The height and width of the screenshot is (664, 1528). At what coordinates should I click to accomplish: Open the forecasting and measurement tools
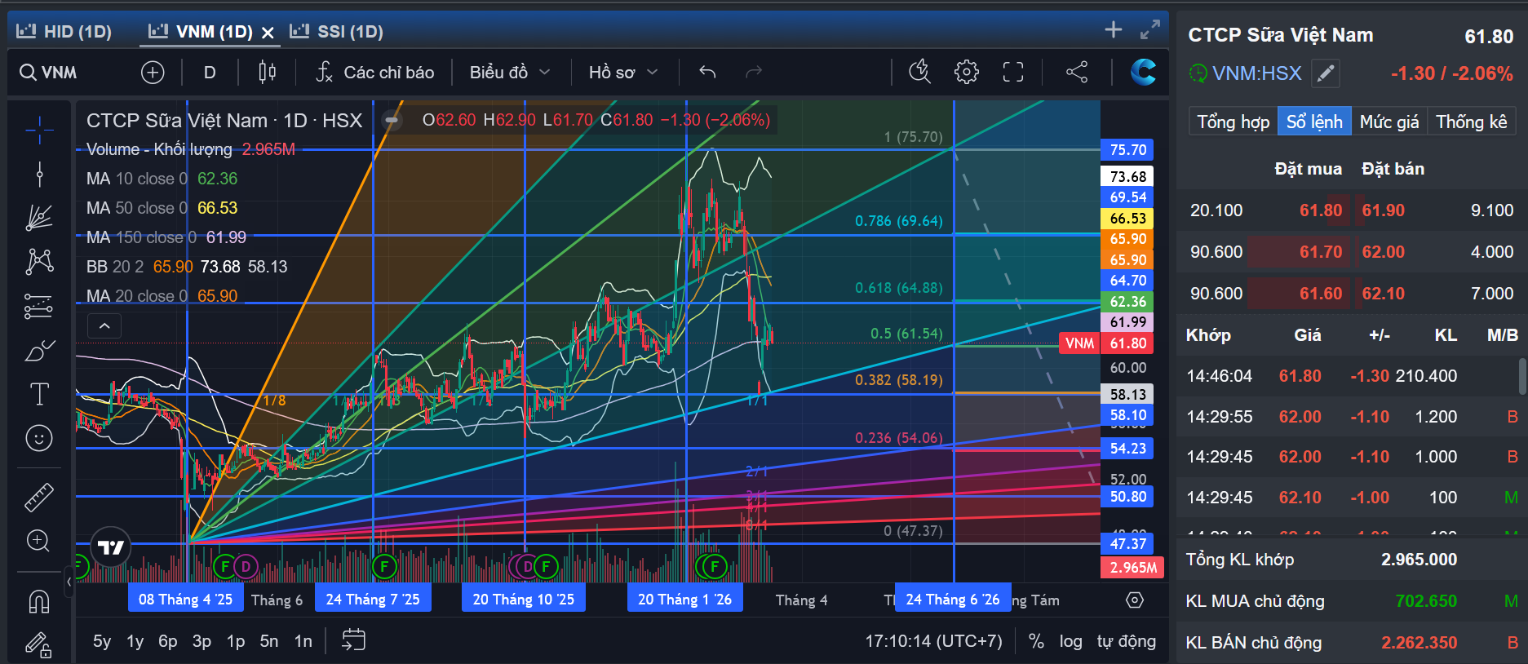pyautogui.click(x=39, y=306)
